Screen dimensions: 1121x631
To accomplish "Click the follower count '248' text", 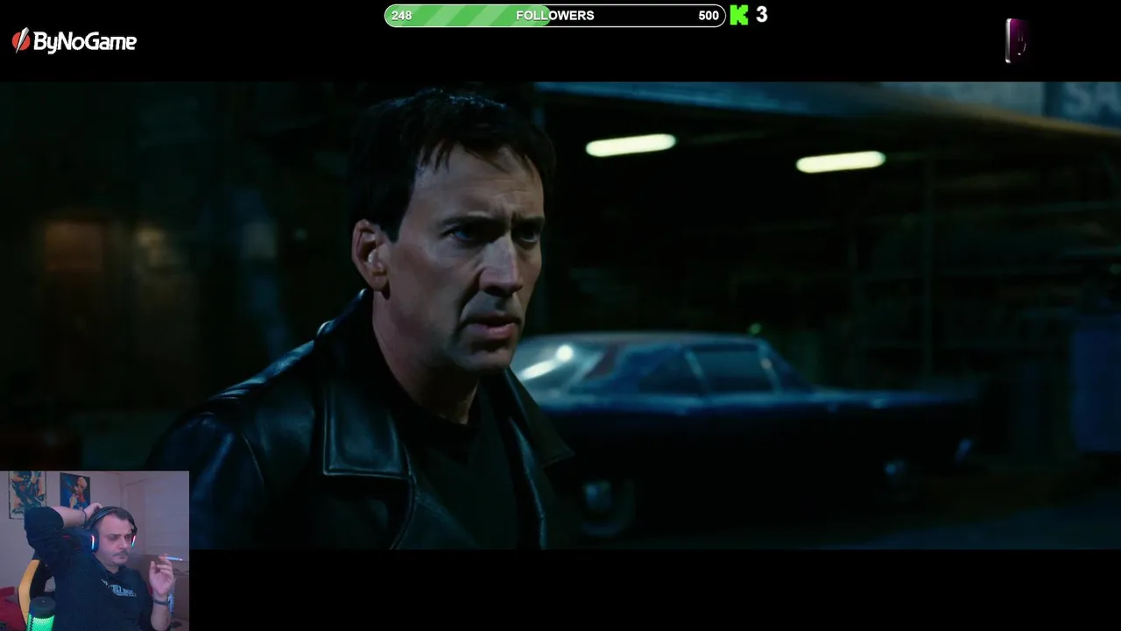I will coord(401,16).
